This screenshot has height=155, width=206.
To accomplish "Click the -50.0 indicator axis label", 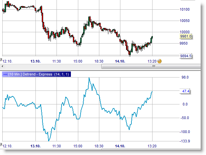I will pos(185,118).
